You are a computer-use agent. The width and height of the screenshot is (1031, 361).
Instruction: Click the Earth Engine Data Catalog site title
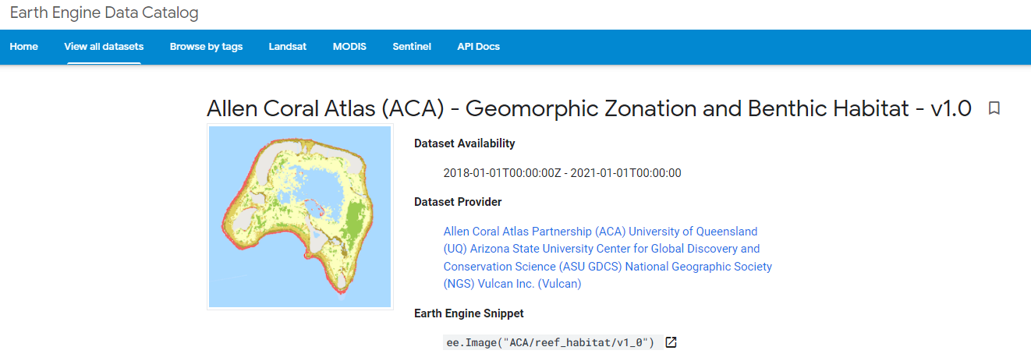click(104, 13)
